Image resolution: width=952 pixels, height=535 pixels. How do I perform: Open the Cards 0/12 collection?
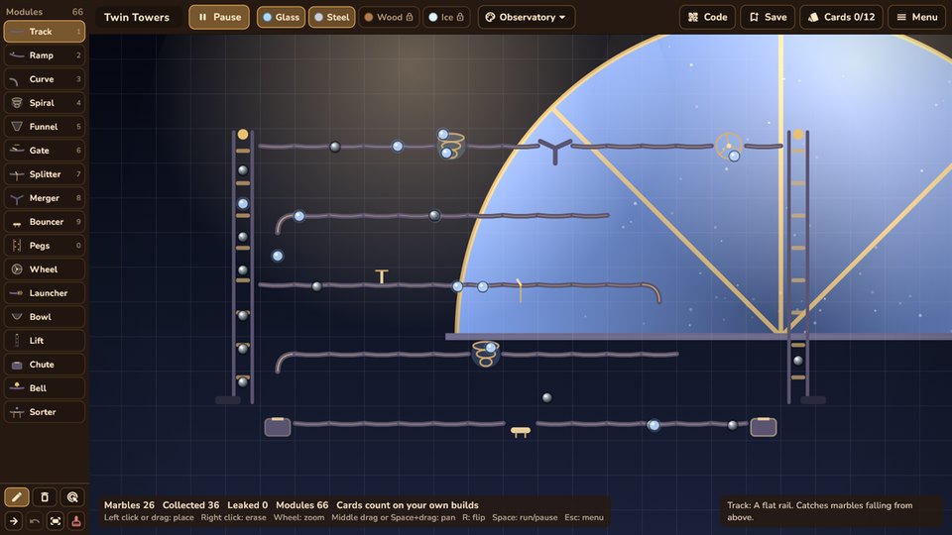click(x=842, y=17)
